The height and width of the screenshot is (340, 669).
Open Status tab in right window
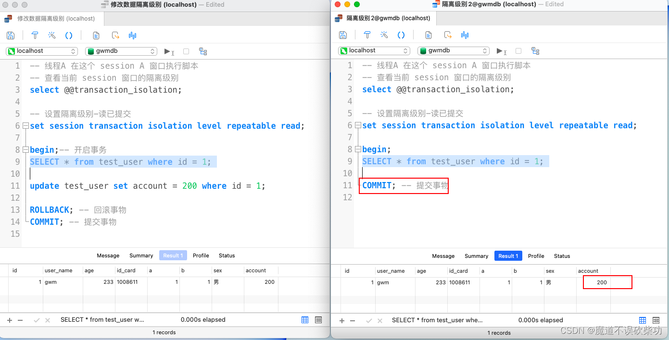click(562, 256)
